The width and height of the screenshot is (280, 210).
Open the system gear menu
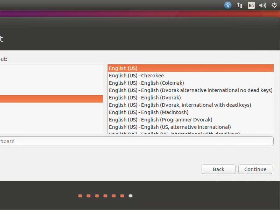click(x=274, y=5)
